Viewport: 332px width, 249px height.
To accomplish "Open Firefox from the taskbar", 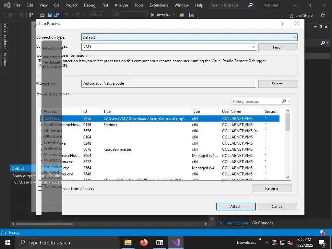I will (x=144, y=243).
